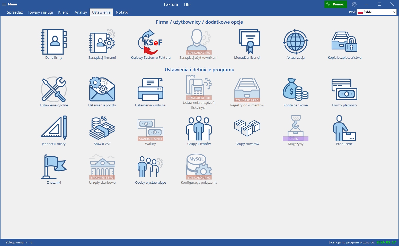Open Grupy klientów people icon
The width and height of the screenshot is (399, 246).
(199, 128)
